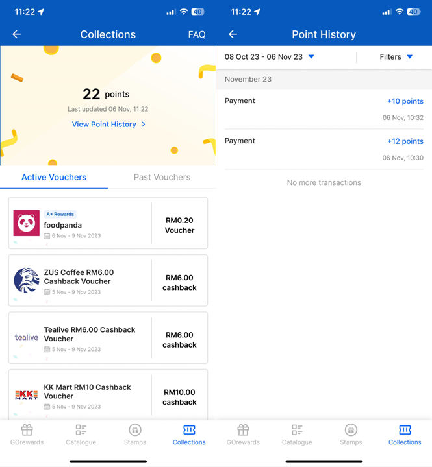Follow the chevron beside View Point History
432x467 pixels.
click(x=144, y=125)
